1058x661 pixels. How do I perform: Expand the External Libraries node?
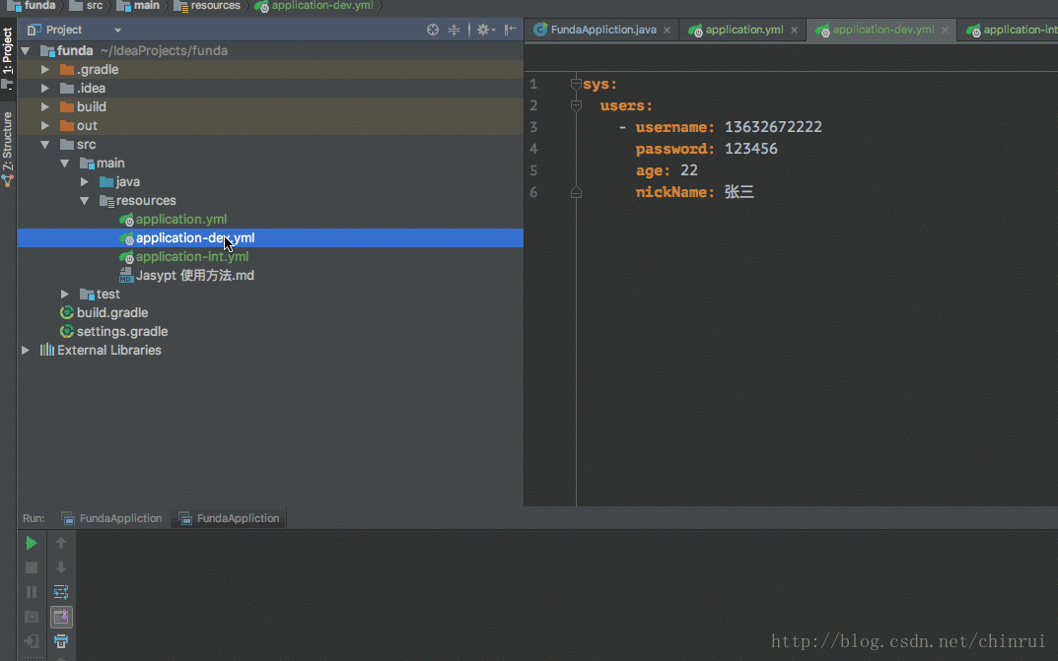(27, 351)
